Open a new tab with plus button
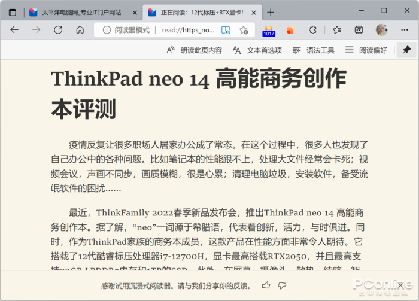419x301 pixels. click(x=271, y=13)
